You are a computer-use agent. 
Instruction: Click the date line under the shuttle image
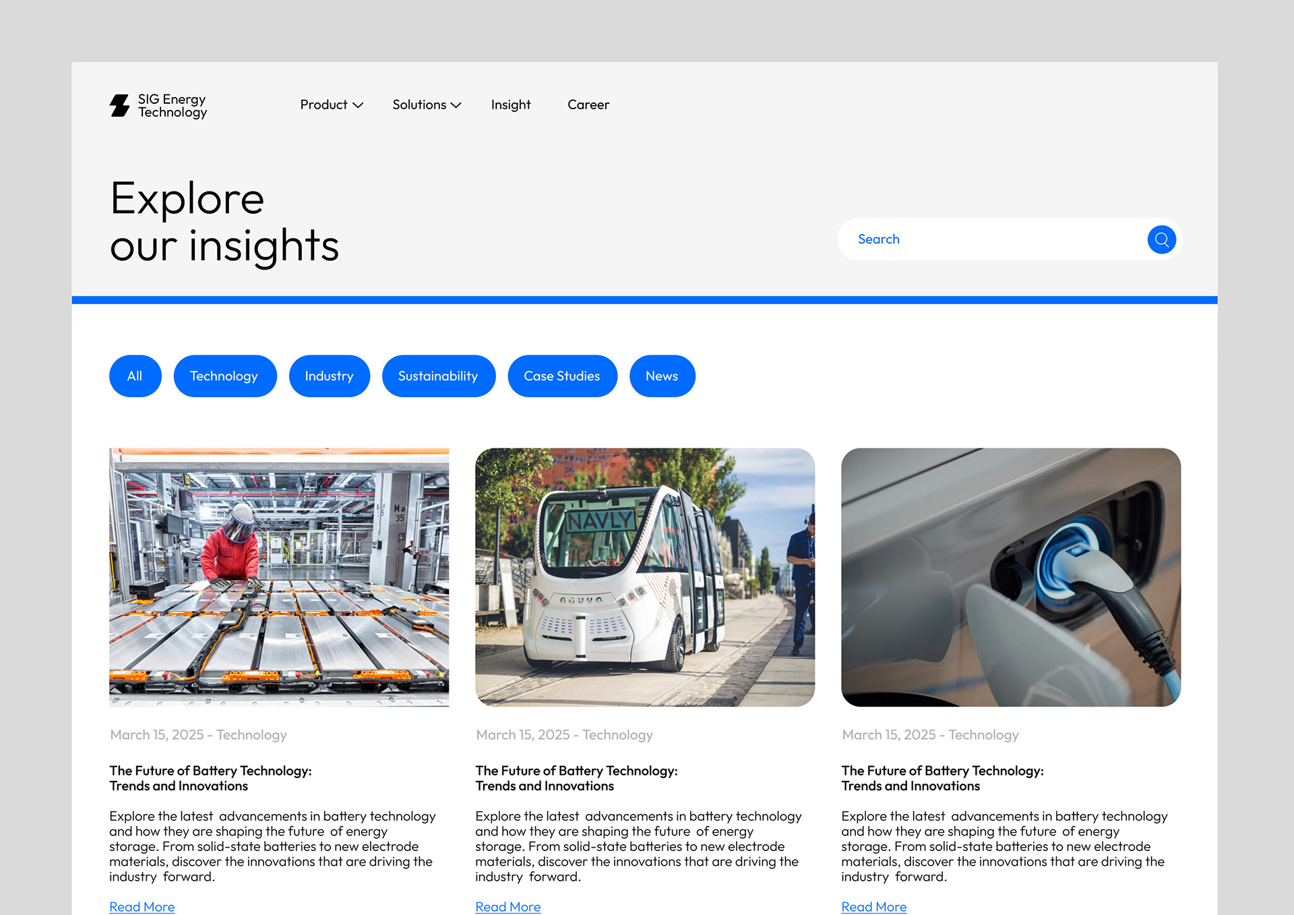[x=565, y=735]
